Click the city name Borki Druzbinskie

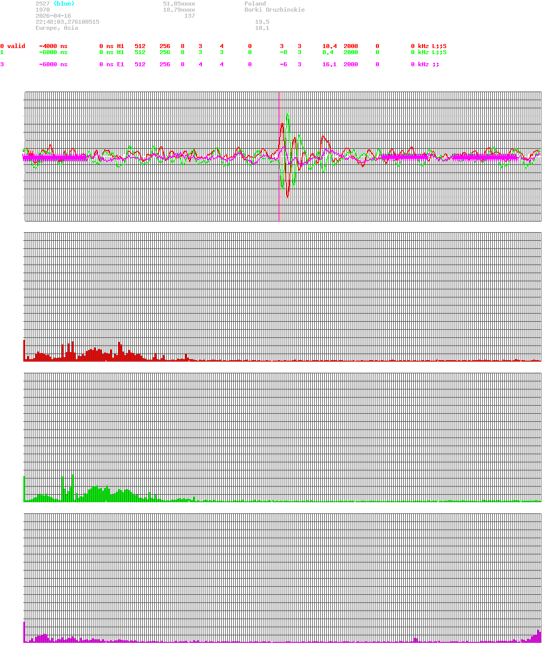pyautogui.click(x=276, y=10)
